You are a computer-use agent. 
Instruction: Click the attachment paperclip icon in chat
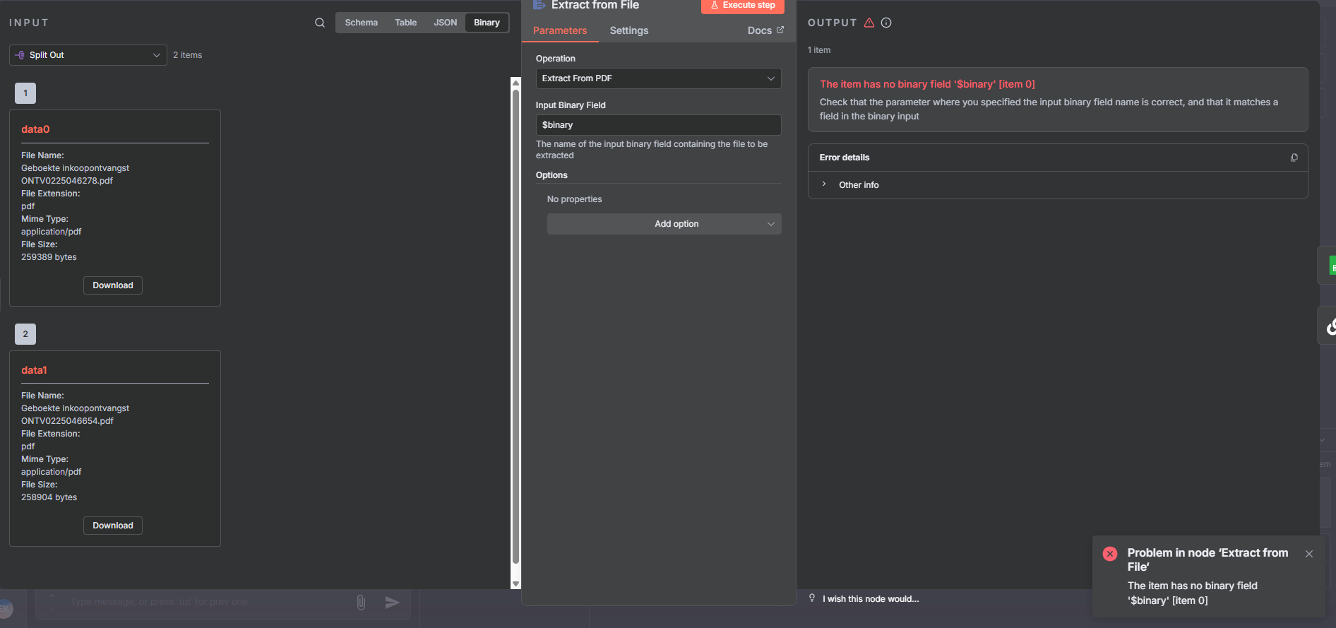click(x=361, y=602)
